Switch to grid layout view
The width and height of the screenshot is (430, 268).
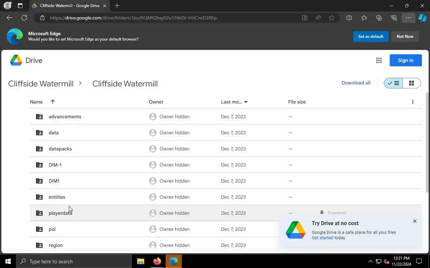click(412, 83)
